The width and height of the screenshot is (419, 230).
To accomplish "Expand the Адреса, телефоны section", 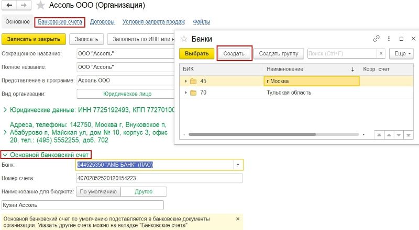I will [5, 132].
